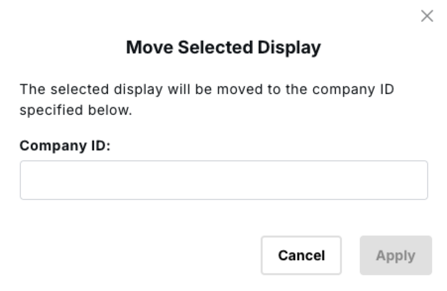Viewport: 447px width, 291px height.
Task: Confirm the move with Apply
Action: 395,255
